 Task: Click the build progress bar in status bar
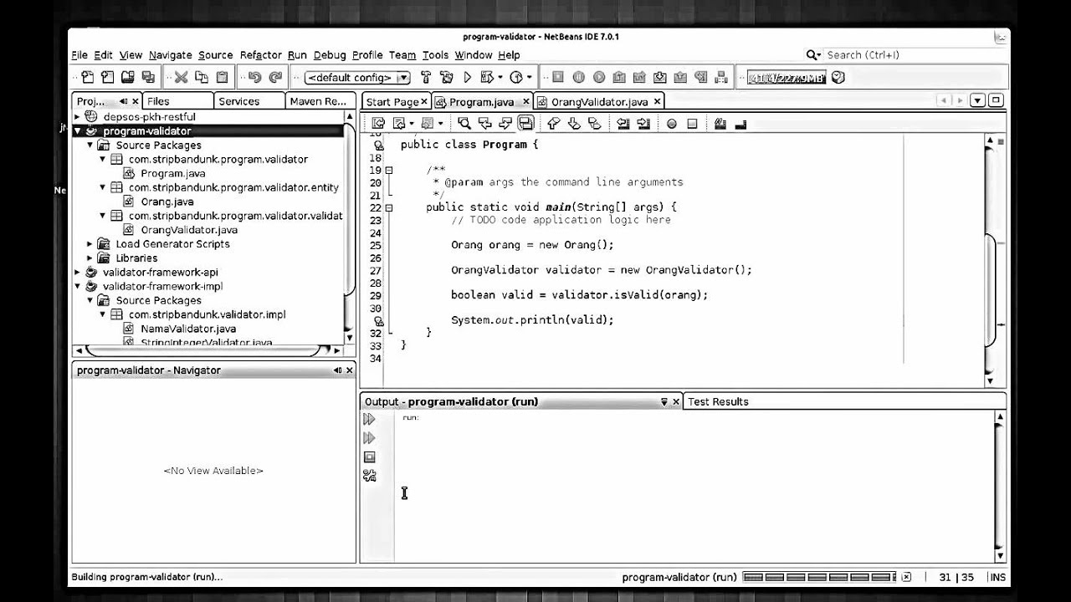pyautogui.click(x=819, y=577)
